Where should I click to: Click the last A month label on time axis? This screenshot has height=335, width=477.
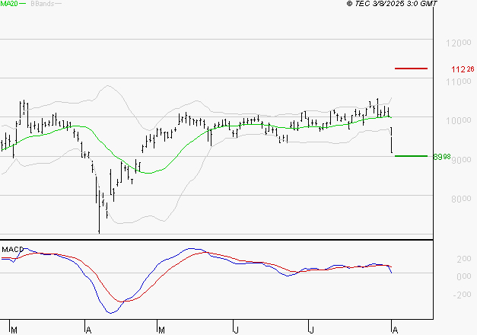[395, 330]
